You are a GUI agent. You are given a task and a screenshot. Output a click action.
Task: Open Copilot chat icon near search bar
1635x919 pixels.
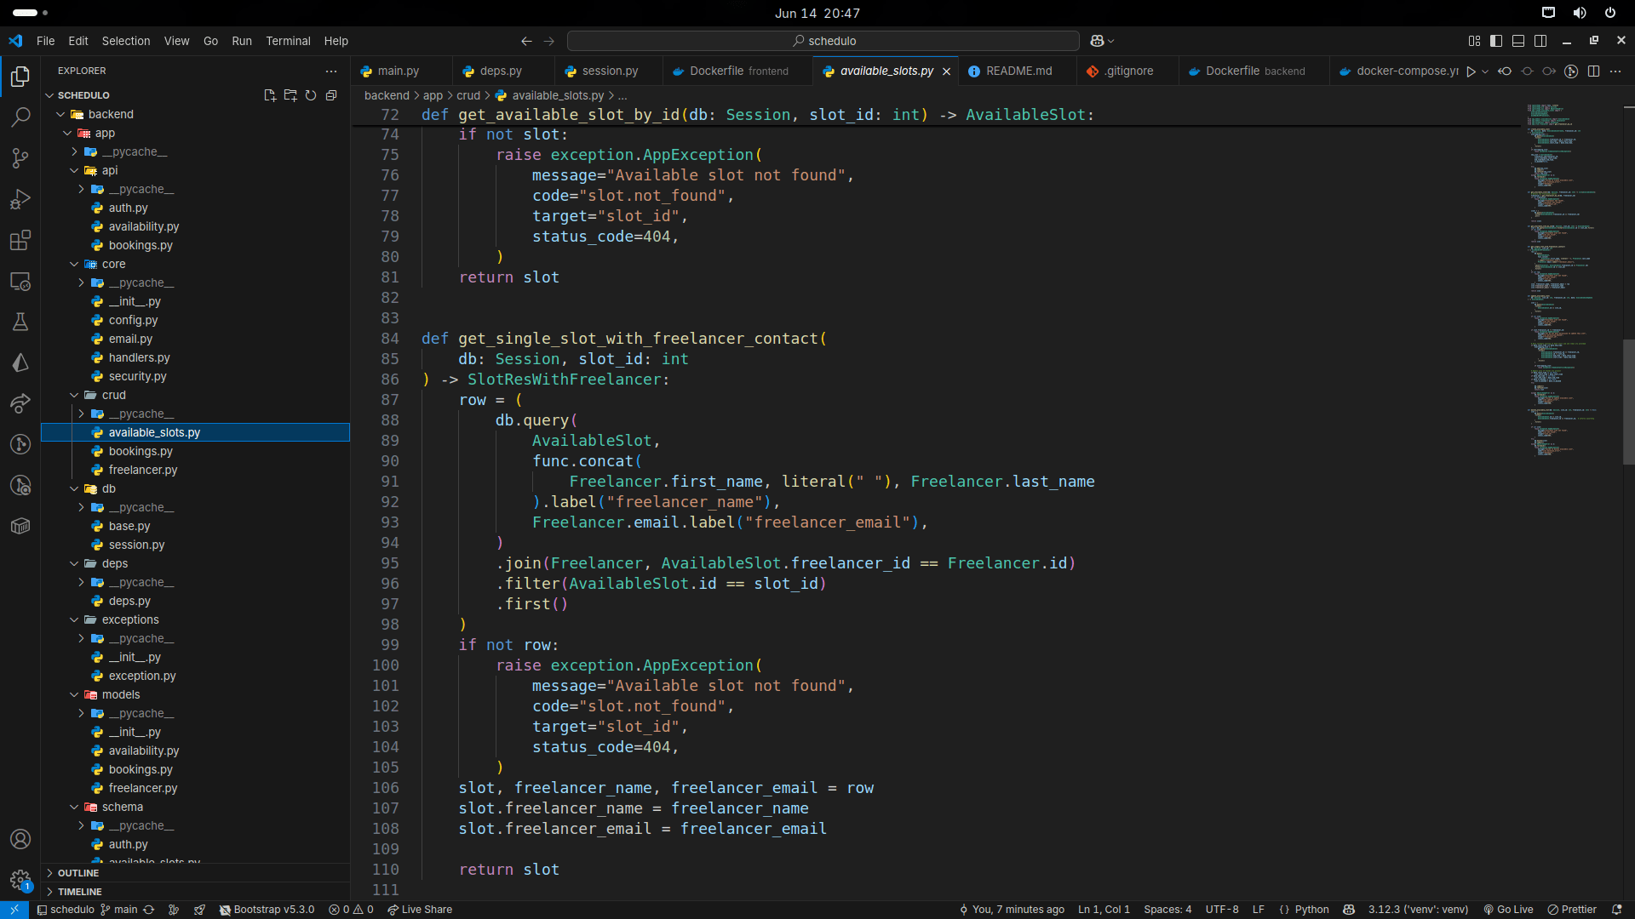coord(1097,41)
